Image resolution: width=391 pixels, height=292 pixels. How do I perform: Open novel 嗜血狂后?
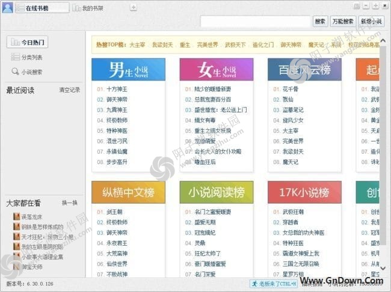(205, 162)
